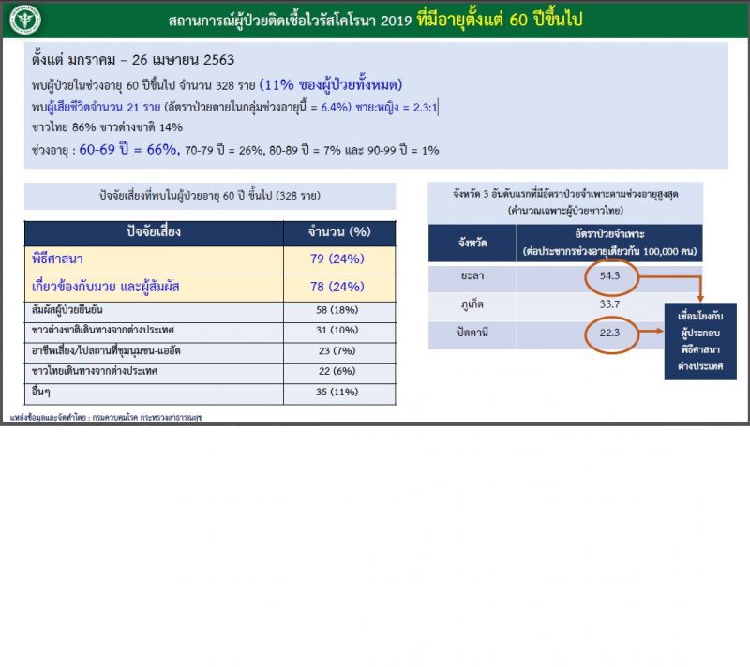Click the '79 (24%)' cell
This screenshot has width=750, height=667.
point(337,259)
